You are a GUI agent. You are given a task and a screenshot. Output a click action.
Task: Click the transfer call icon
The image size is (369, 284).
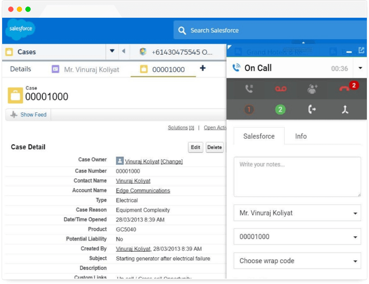(312, 110)
